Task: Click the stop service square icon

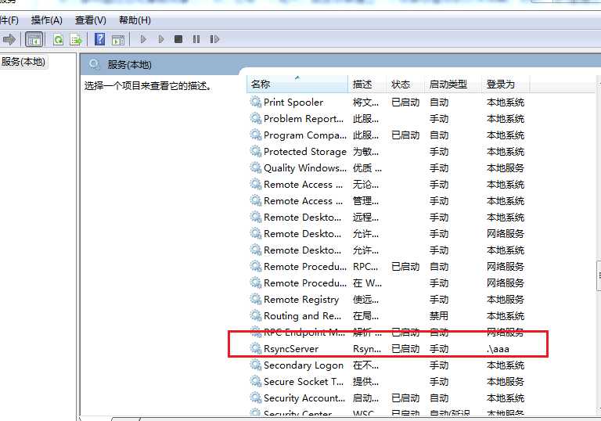Action: pos(178,39)
